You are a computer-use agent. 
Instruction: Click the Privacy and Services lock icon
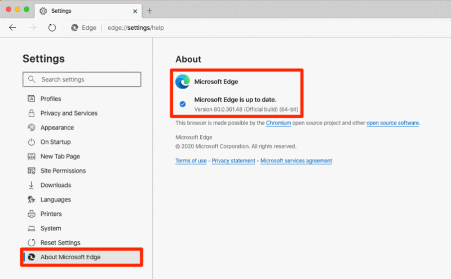click(x=32, y=113)
